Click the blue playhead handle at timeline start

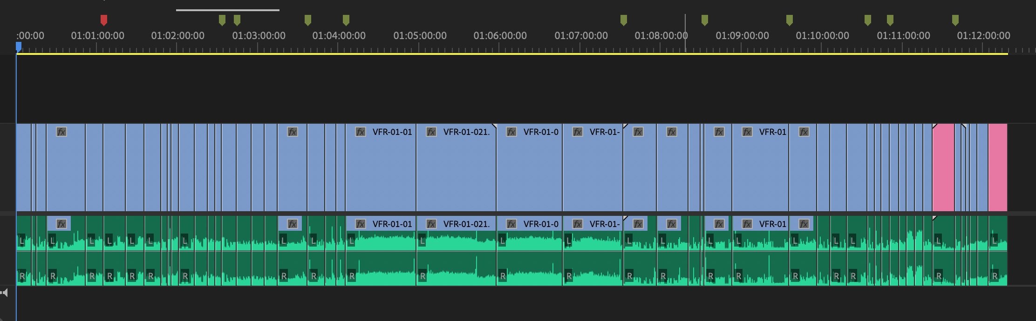click(19, 47)
